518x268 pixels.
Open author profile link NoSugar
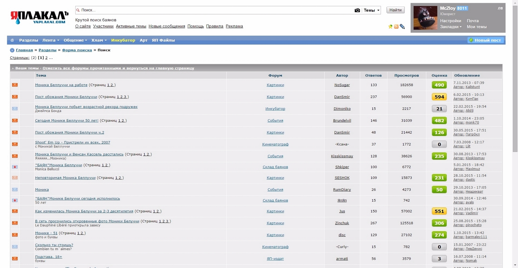pyautogui.click(x=342, y=85)
